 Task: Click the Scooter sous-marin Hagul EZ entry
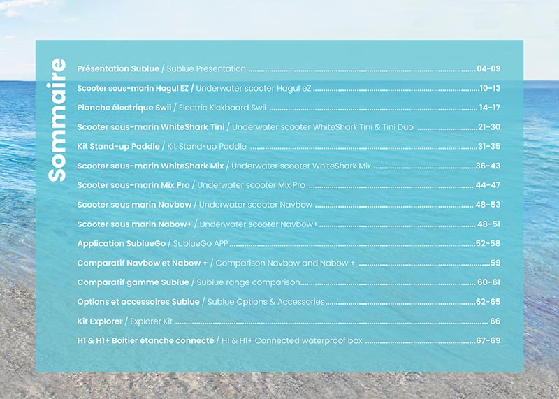point(134,89)
